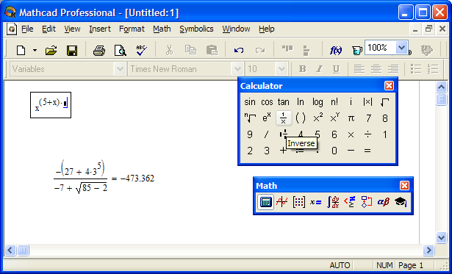Toggle numbered list formatting
This screenshot has height=274, width=452.
(x=433, y=69)
